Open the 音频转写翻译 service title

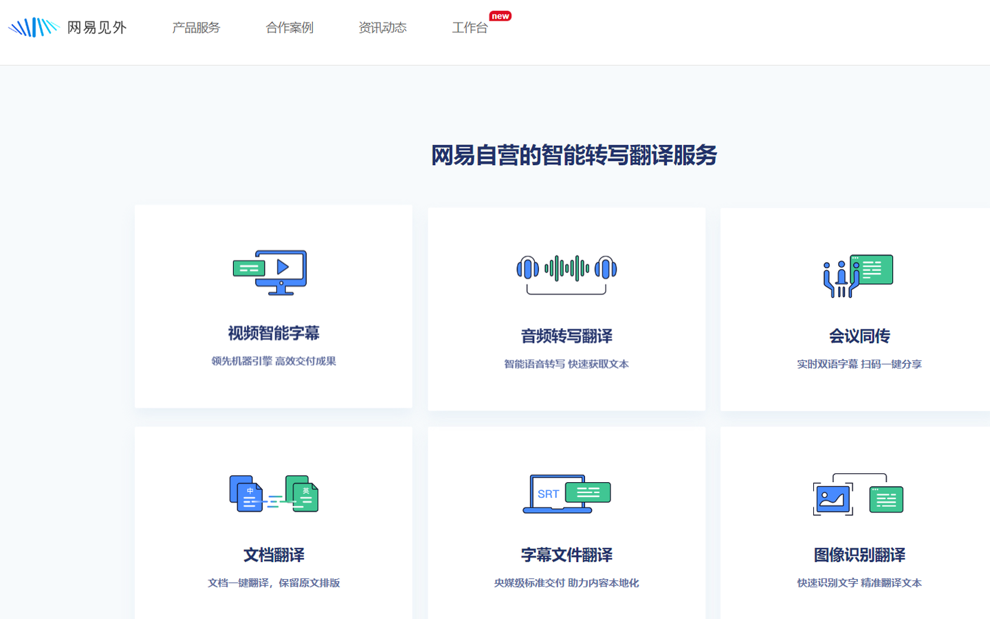(566, 336)
